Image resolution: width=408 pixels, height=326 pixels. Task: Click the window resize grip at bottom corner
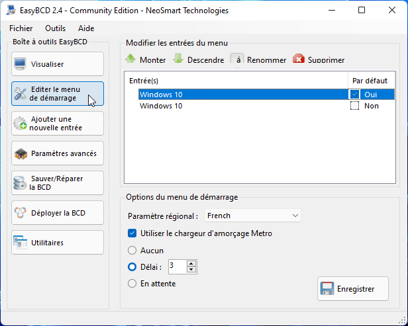point(402,321)
